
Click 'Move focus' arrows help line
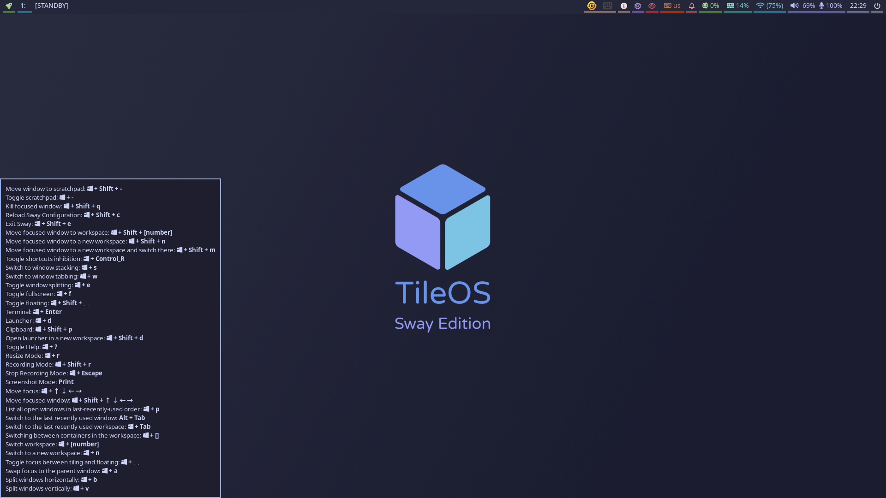(44, 391)
